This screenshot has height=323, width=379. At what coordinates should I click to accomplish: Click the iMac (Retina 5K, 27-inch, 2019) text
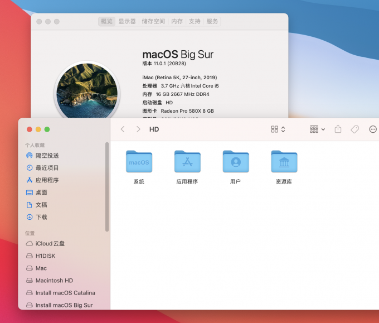[x=179, y=78]
